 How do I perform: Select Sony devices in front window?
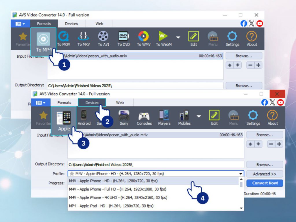click(x=124, y=118)
